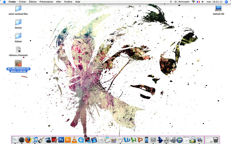Open the Preview photo loupe icon
This screenshot has width=231, height=144.
[199, 140]
